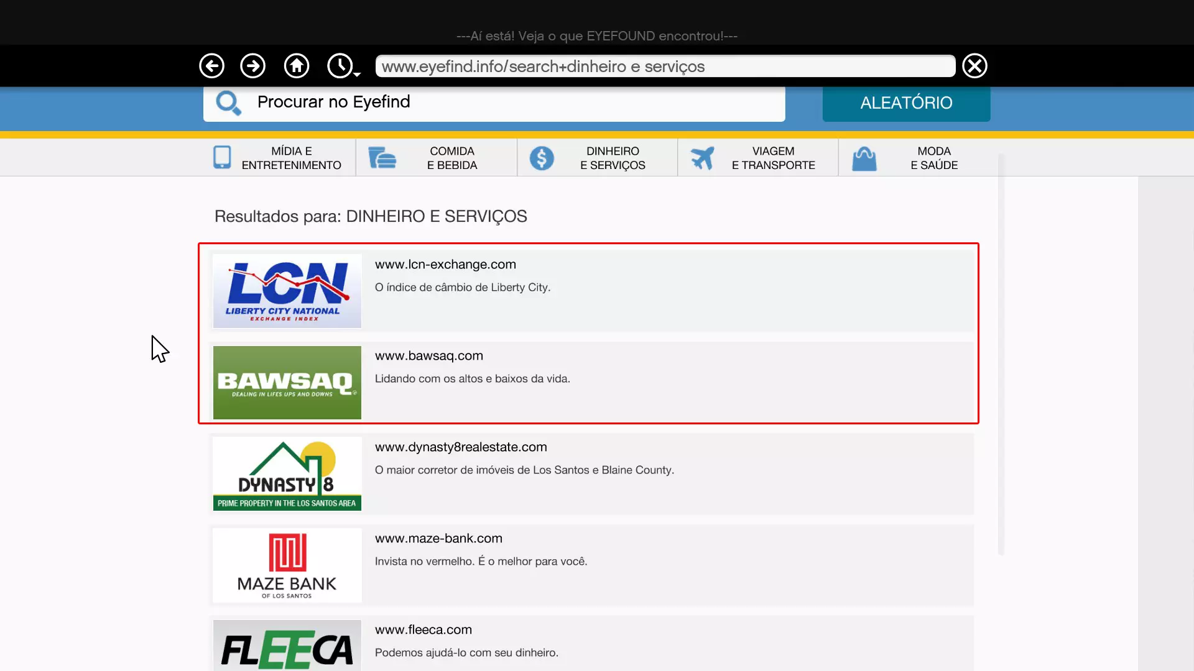Viewport: 1194px width, 671px height.
Task: Click the Procurar no Eyefind search field
Action: (x=516, y=103)
